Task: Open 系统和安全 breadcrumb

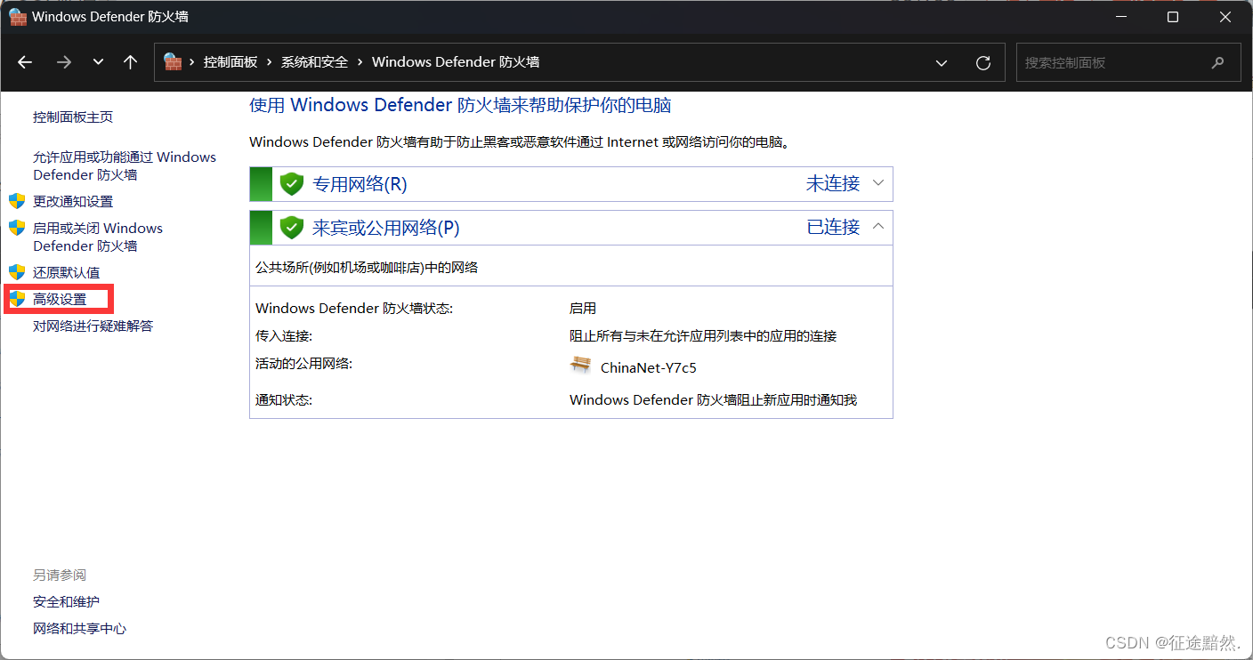Action: [314, 62]
